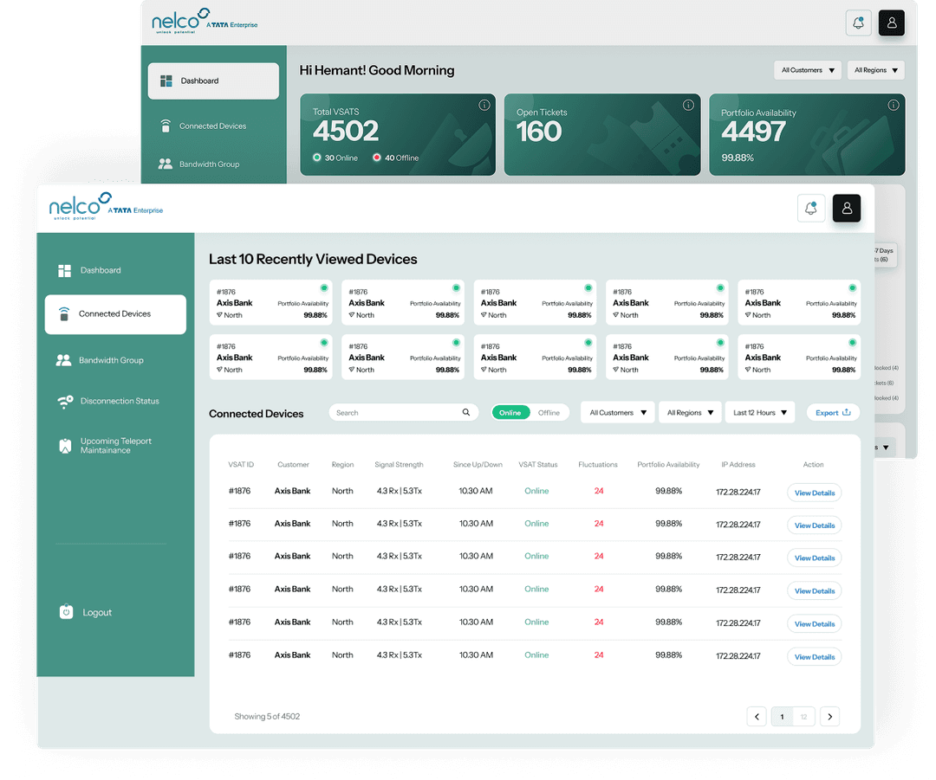Switch device filter to Online

[x=510, y=413]
